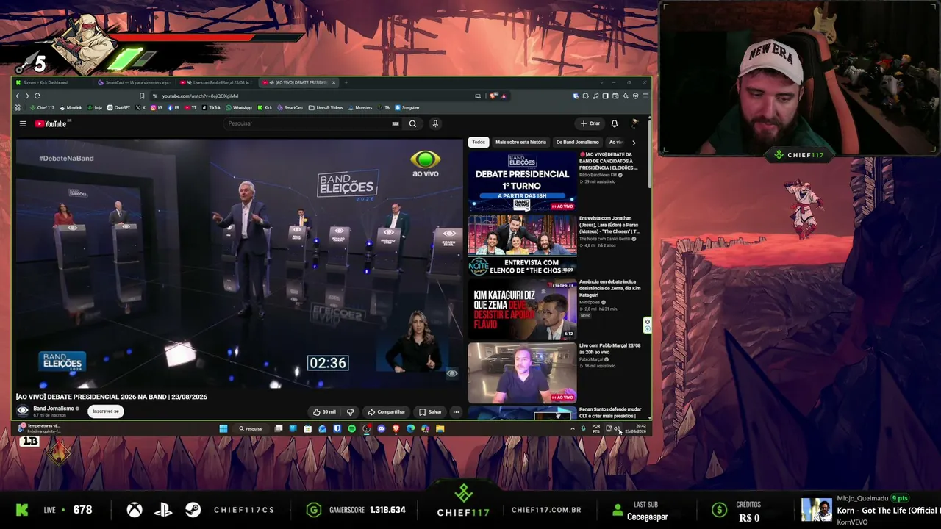Select 'Mais sobre esta história' chip
The width and height of the screenshot is (941, 529).
[x=520, y=142]
